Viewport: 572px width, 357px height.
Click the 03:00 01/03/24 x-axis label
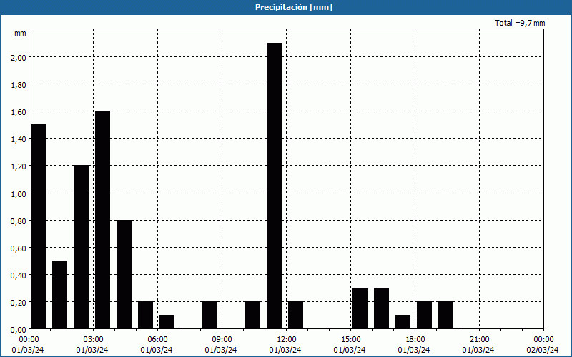point(92,345)
